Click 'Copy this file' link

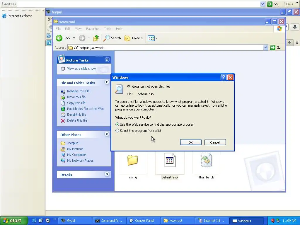coord(76,103)
